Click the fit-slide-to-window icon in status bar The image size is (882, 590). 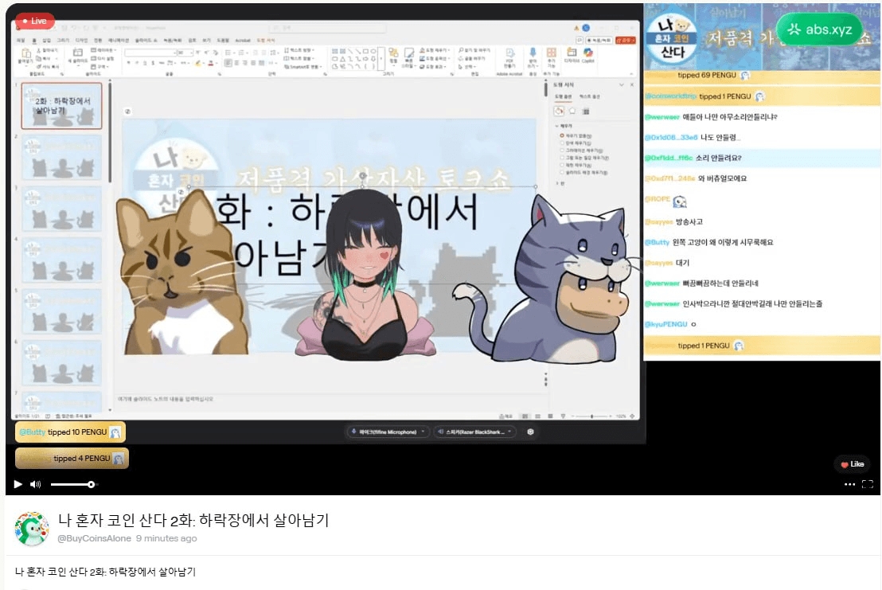pos(632,416)
